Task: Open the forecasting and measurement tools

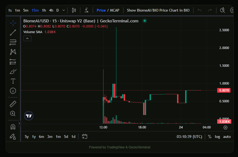Action: (x=13, y=62)
